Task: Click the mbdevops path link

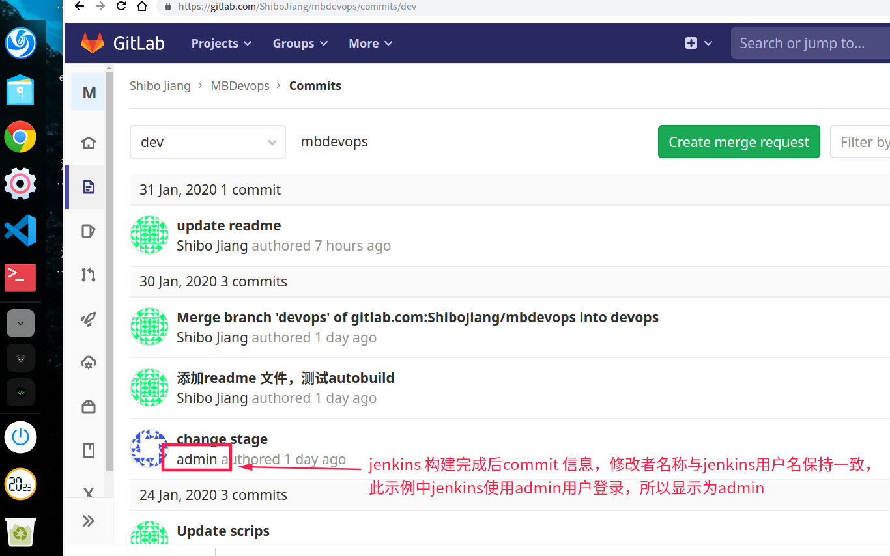Action: point(334,142)
